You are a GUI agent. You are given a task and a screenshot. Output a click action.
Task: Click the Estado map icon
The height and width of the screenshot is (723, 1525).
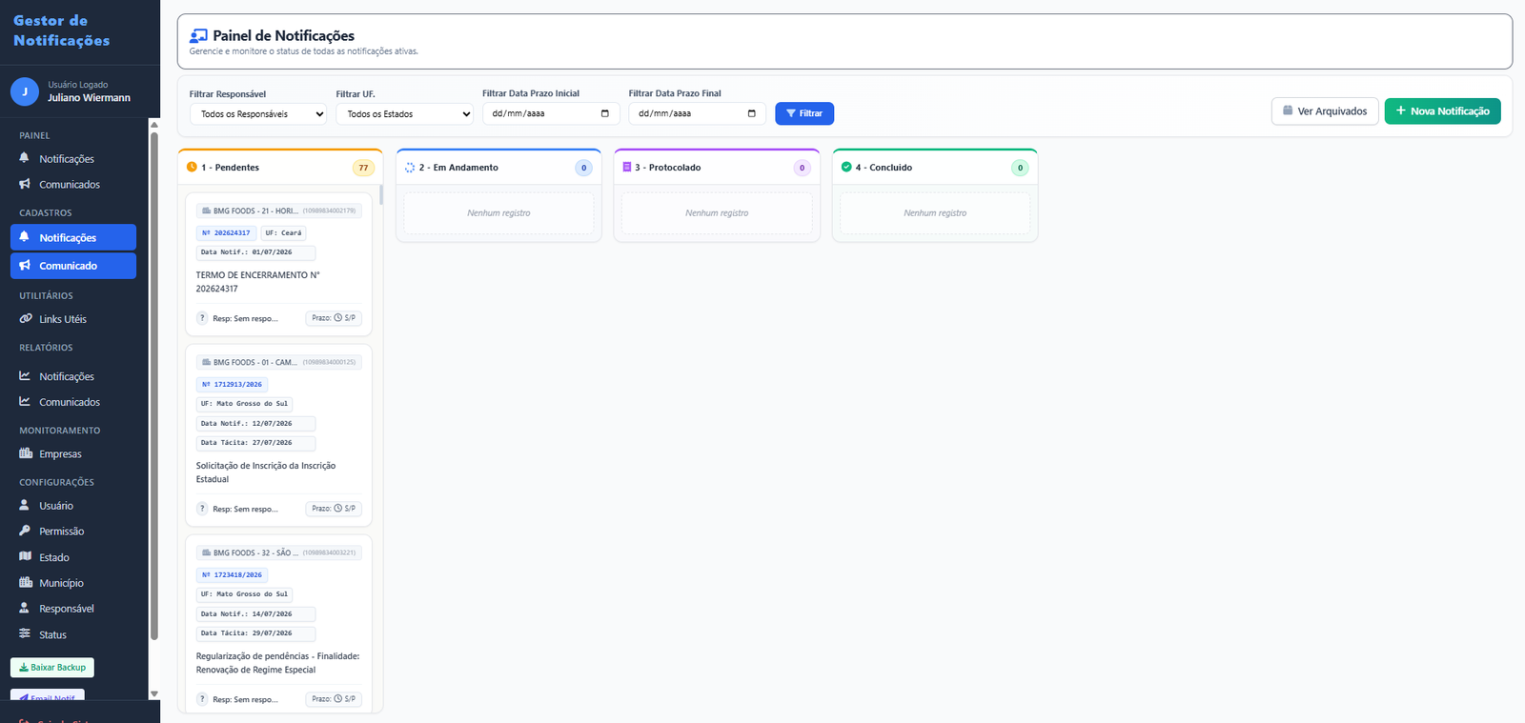(26, 556)
